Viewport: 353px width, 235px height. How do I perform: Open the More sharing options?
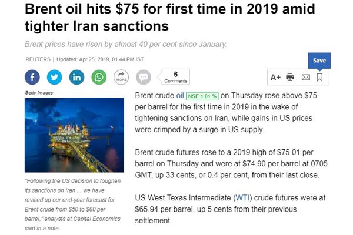tap(121, 77)
